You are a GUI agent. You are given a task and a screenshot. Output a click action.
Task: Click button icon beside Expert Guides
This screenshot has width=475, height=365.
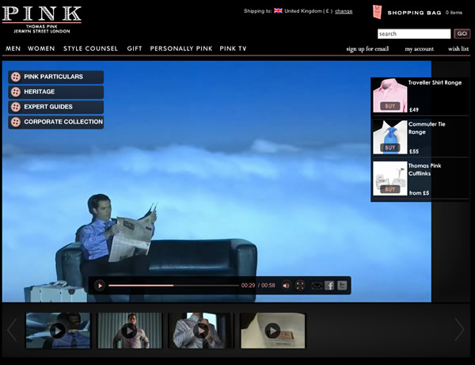click(x=16, y=107)
